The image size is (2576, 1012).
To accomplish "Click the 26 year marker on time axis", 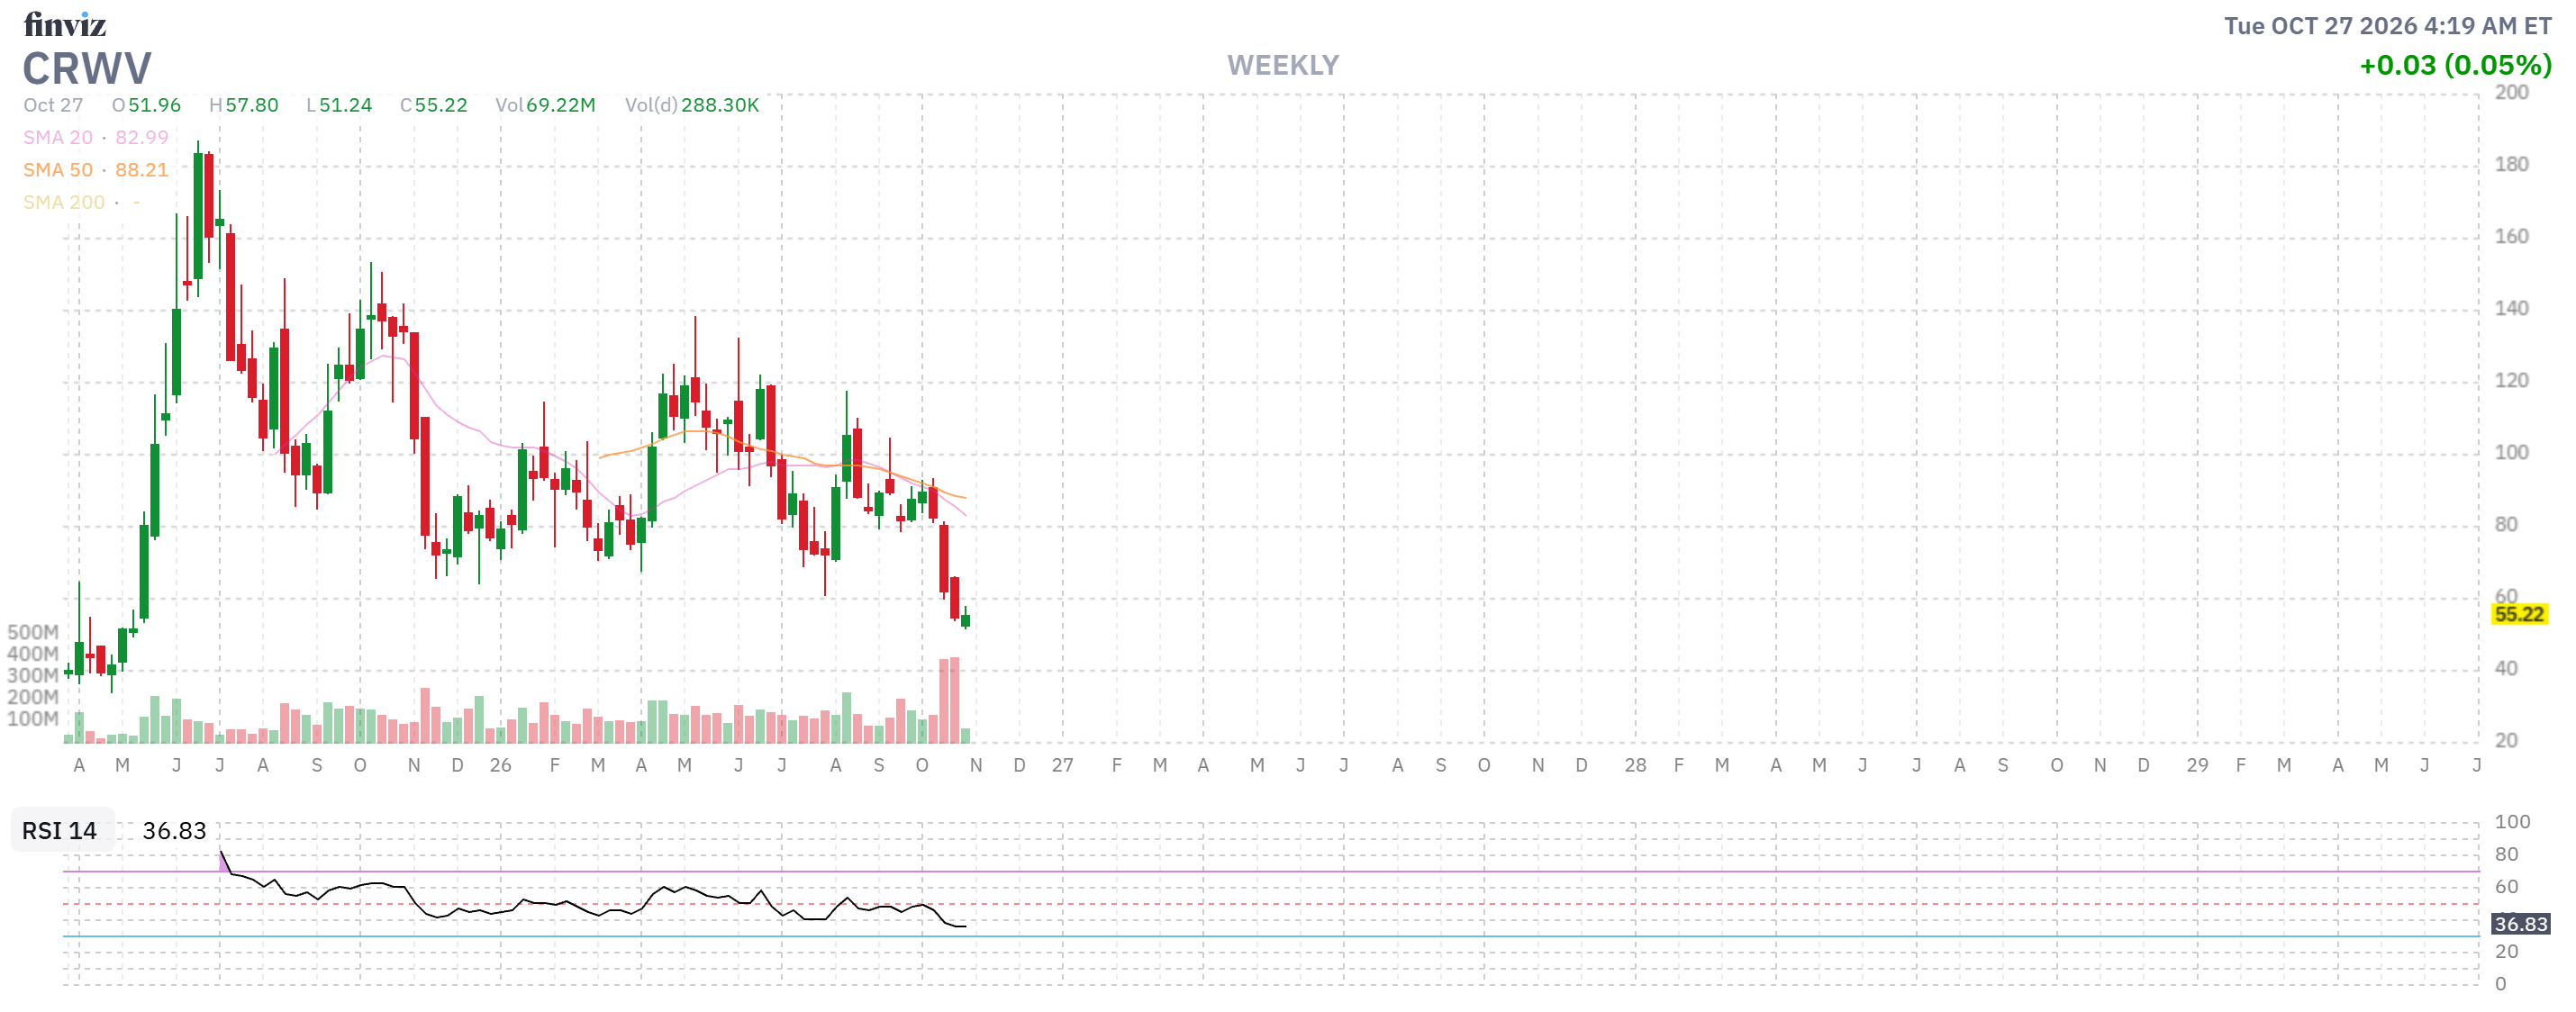I will (x=500, y=765).
